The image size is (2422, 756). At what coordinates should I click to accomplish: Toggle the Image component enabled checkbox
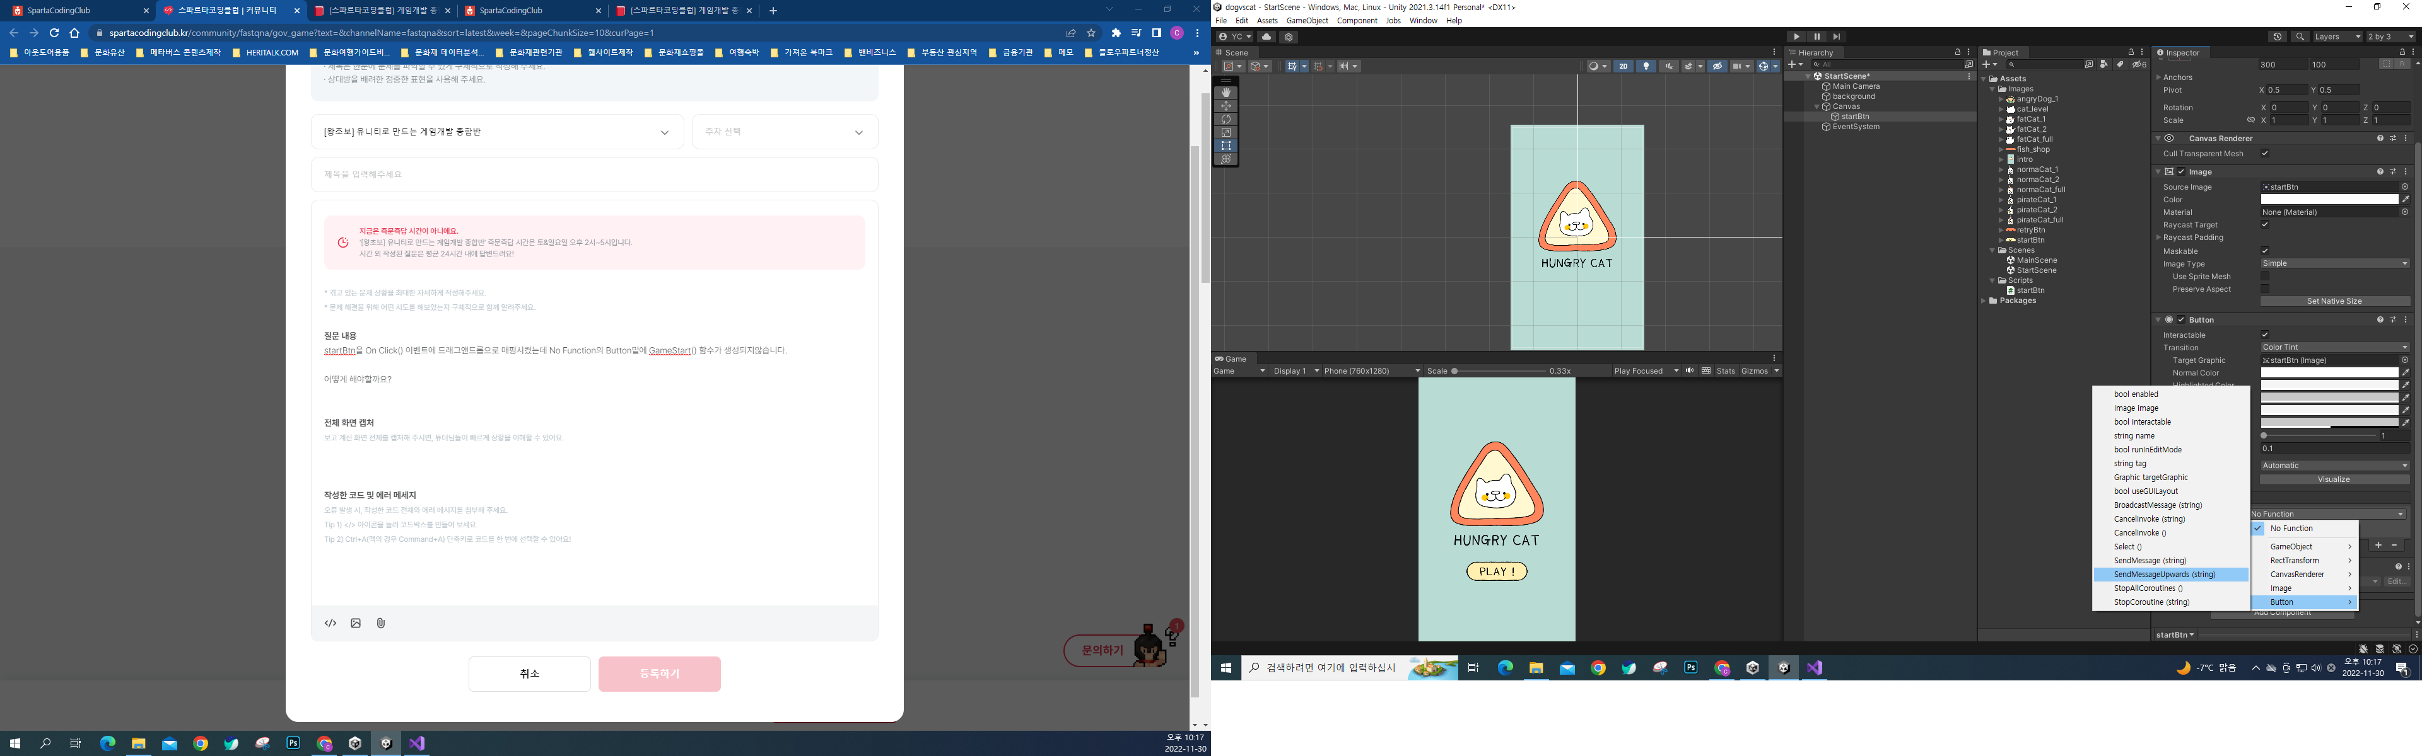(x=2181, y=172)
